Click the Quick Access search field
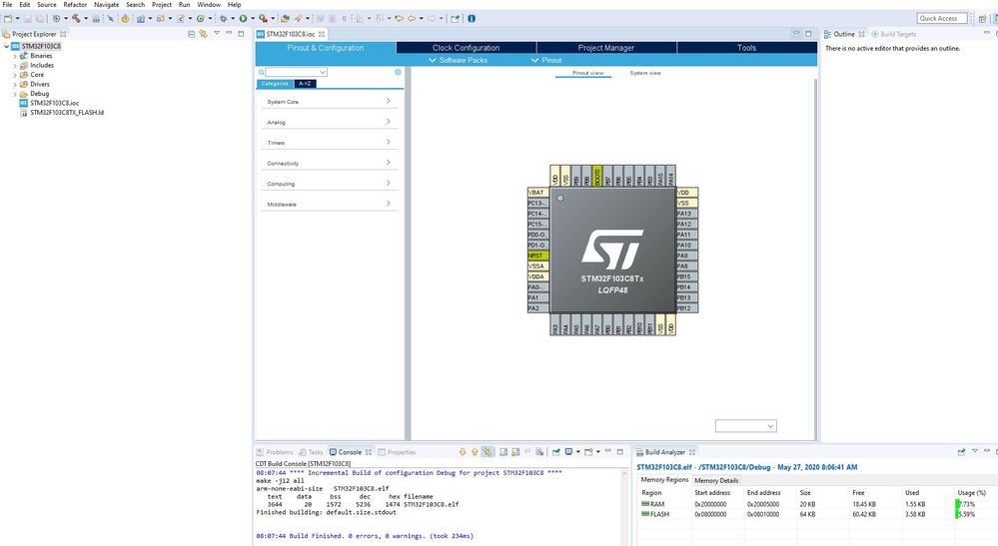 point(939,18)
